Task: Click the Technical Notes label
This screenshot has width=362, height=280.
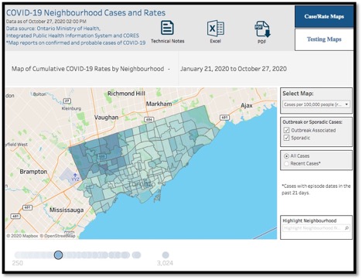Action: (168, 41)
